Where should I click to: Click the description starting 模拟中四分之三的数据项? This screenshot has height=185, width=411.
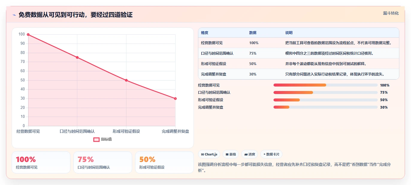pos(329,53)
